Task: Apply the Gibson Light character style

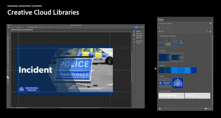Action: coord(197,96)
